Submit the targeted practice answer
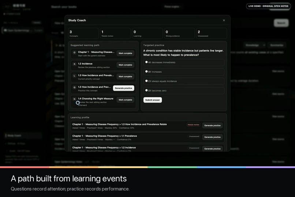Image resolution: width=295 pixels, height=197 pixels. [x=152, y=100]
